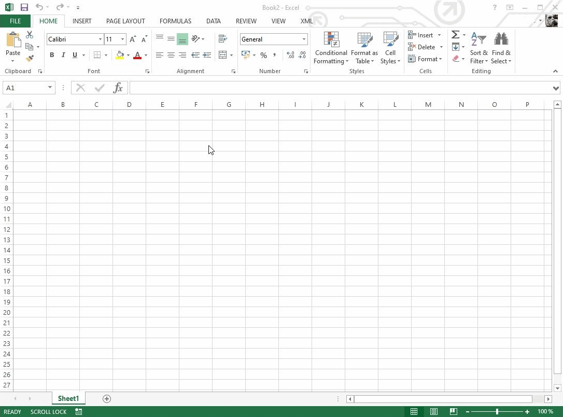Click the Wrap Text icon
The height and width of the screenshot is (417, 563).
click(x=223, y=39)
